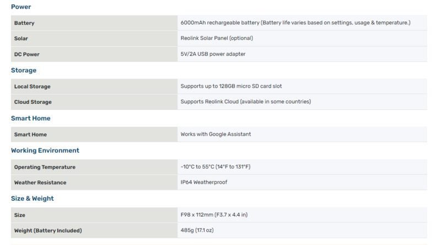Select the Solar row label
The image size is (441, 245).
tap(21, 38)
